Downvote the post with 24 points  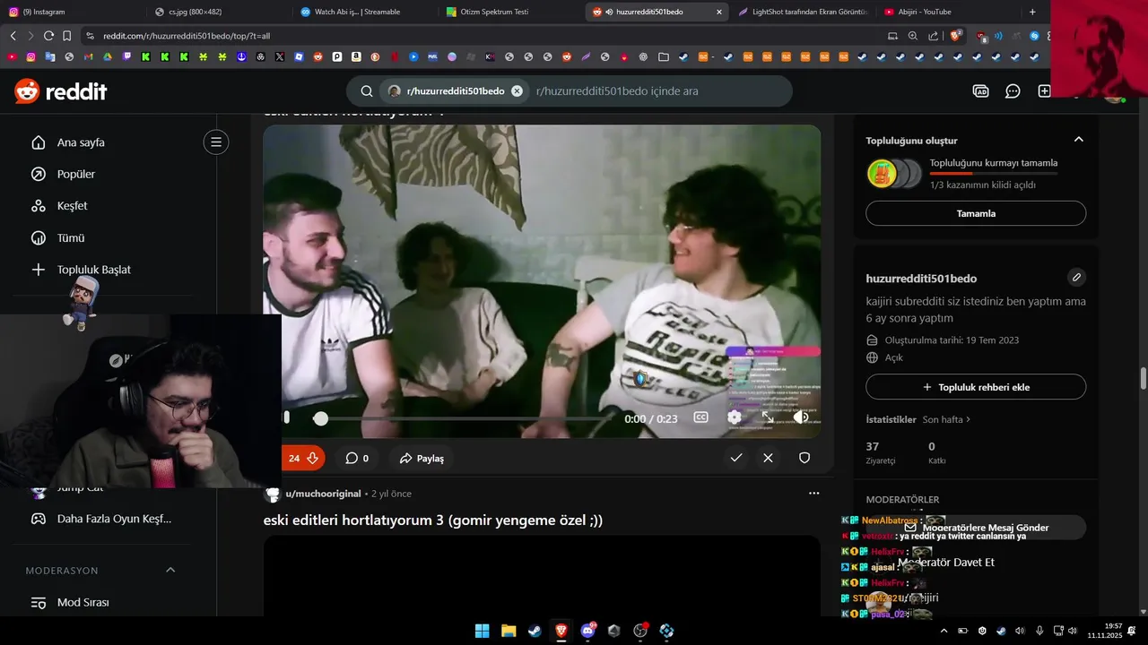point(312,458)
